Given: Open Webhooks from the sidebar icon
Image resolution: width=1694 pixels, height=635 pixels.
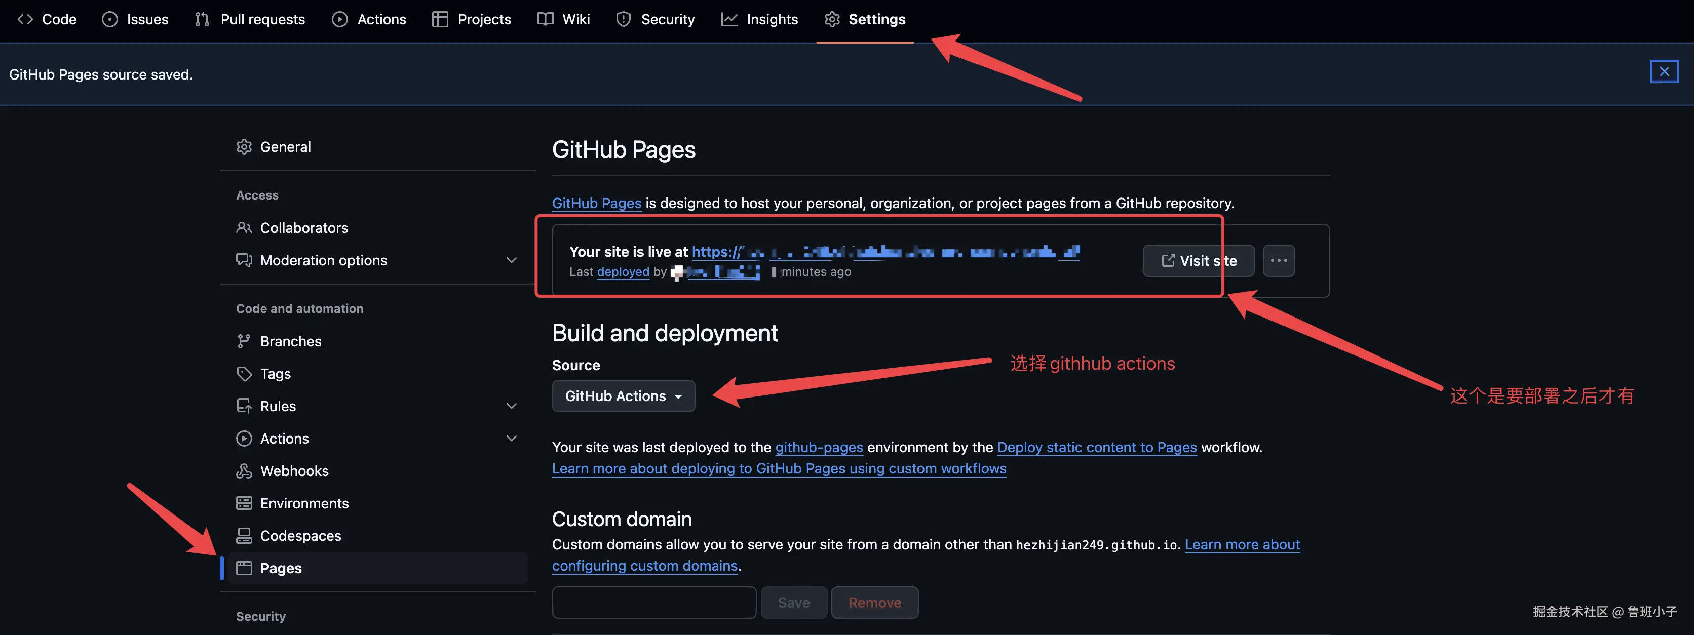Looking at the screenshot, I should 244,470.
